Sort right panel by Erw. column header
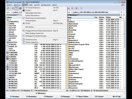The height and width of the screenshot is (99, 132). click(96, 17)
